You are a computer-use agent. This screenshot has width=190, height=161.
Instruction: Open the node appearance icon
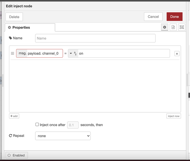coord(182,27)
